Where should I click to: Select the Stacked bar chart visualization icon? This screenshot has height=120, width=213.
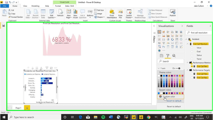click(159, 32)
